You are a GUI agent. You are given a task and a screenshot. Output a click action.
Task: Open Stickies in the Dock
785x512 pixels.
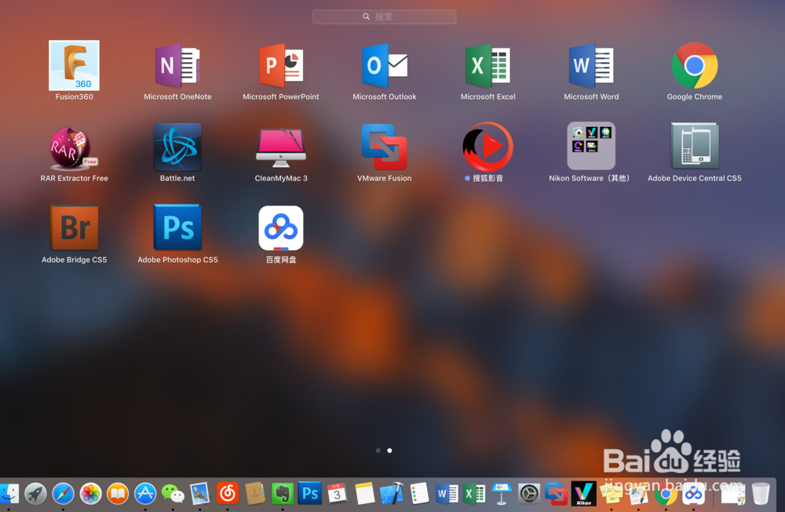[611, 494]
